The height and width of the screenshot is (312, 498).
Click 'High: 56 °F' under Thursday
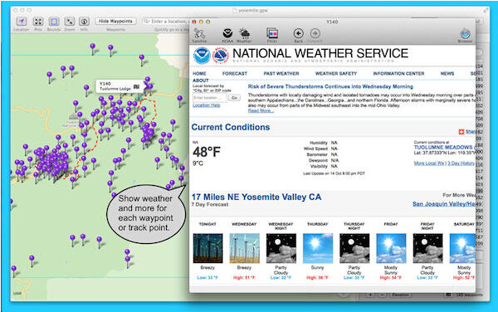[x=317, y=278]
